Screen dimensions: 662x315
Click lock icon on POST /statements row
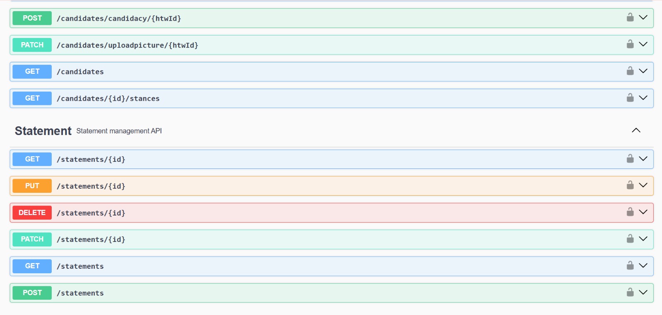point(630,293)
